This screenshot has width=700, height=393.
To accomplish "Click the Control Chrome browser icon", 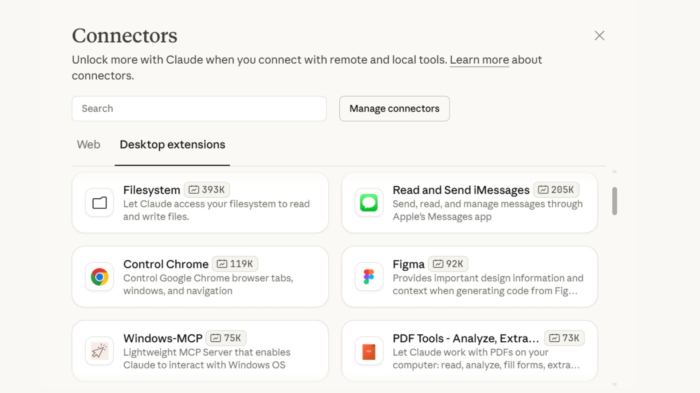I will 99,277.
